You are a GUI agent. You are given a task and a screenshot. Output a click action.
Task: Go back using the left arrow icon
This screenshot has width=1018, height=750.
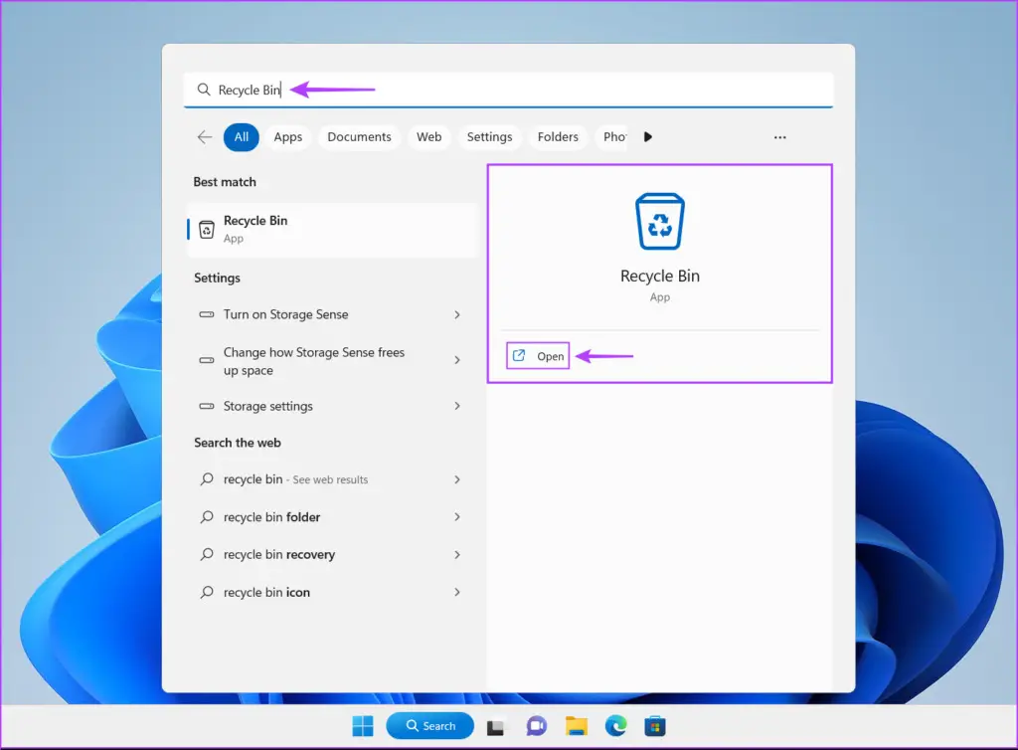205,137
